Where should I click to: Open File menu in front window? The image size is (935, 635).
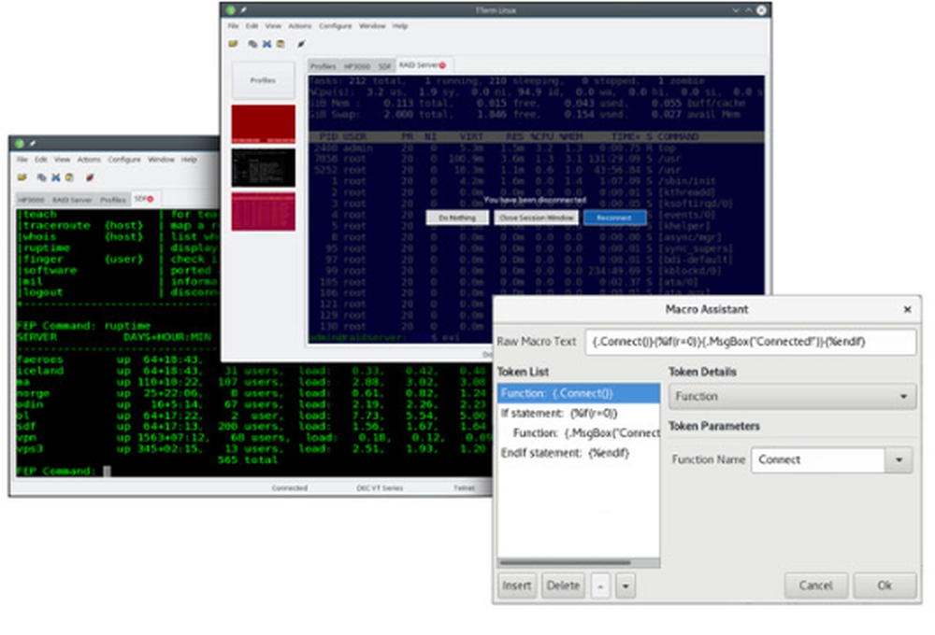233,26
